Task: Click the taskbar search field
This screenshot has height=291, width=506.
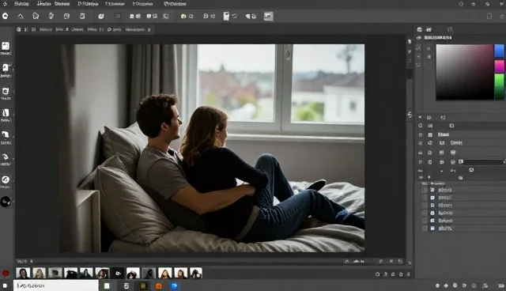Action: pyautogui.click(x=56, y=285)
